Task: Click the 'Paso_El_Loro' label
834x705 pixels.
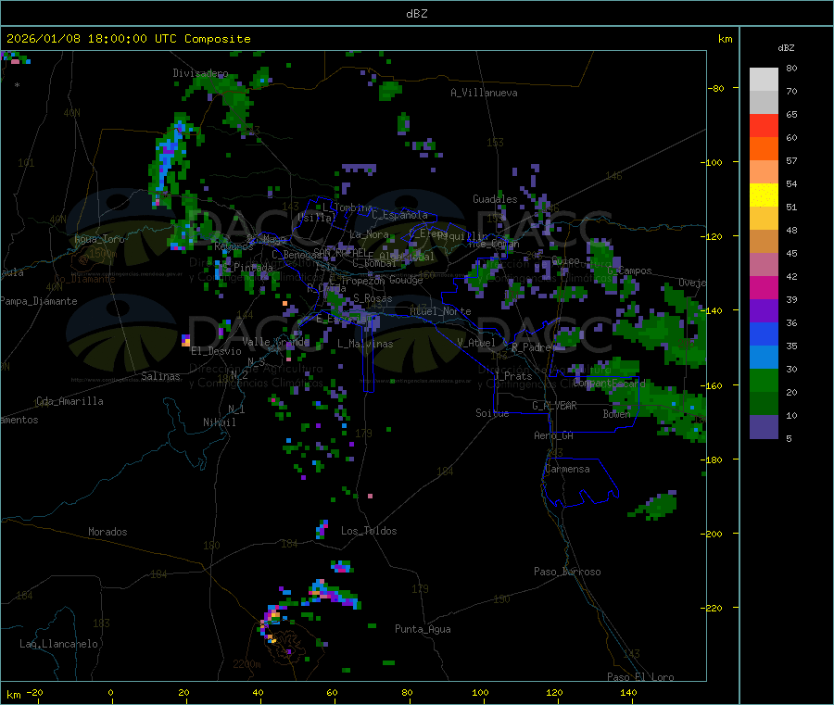Action: (640, 677)
